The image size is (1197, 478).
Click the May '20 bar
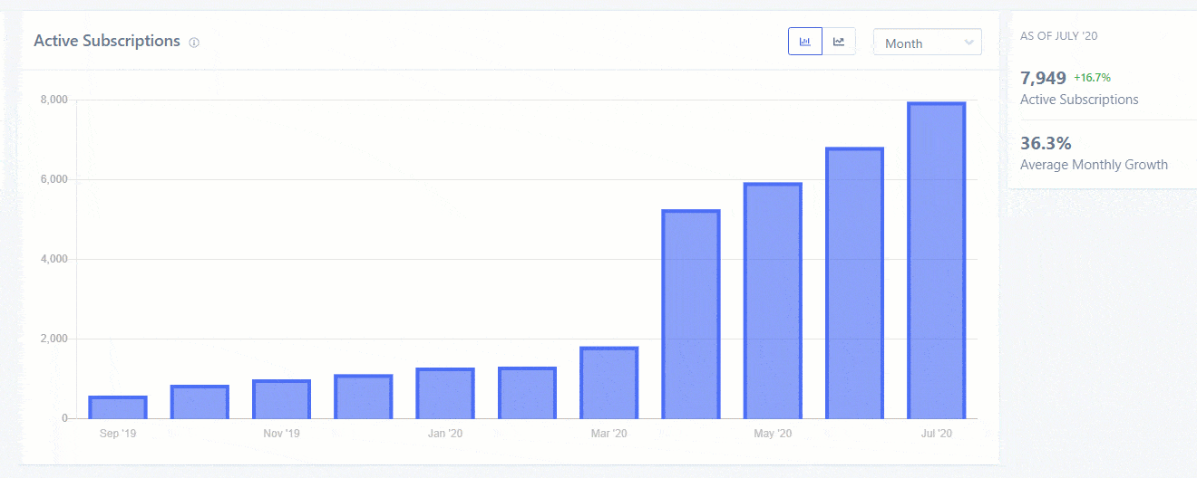(773, 301)
